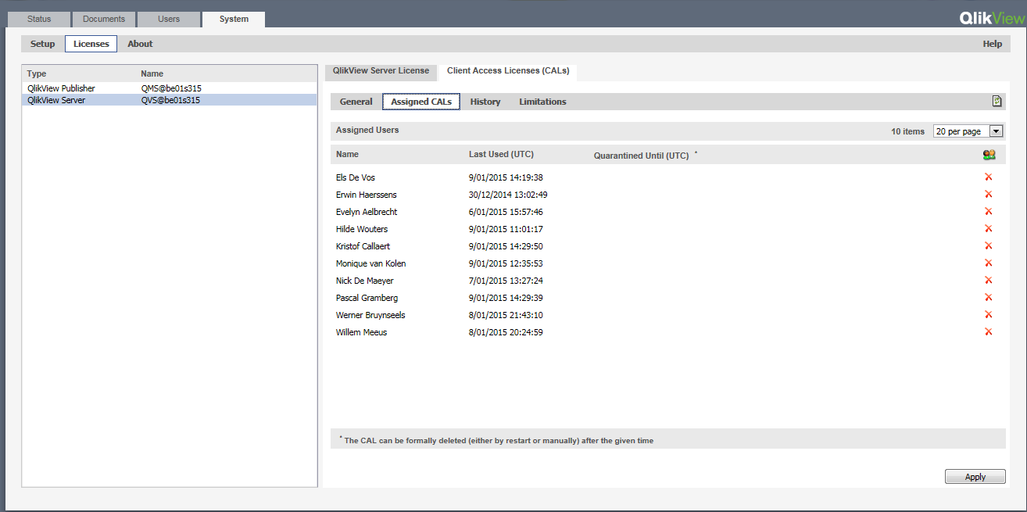Click user name Kristof Callaert
Screen dimensions: 1027x512
click(363, 246)
